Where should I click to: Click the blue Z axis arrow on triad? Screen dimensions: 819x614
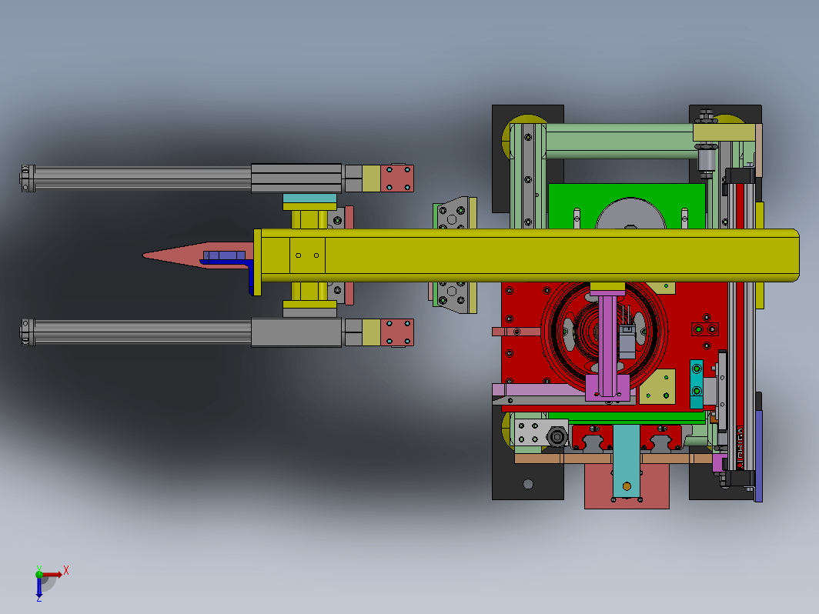coord(39,587)
